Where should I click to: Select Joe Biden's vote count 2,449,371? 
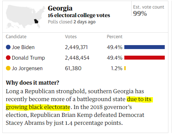pyautogui.click(x=76, y=47)
